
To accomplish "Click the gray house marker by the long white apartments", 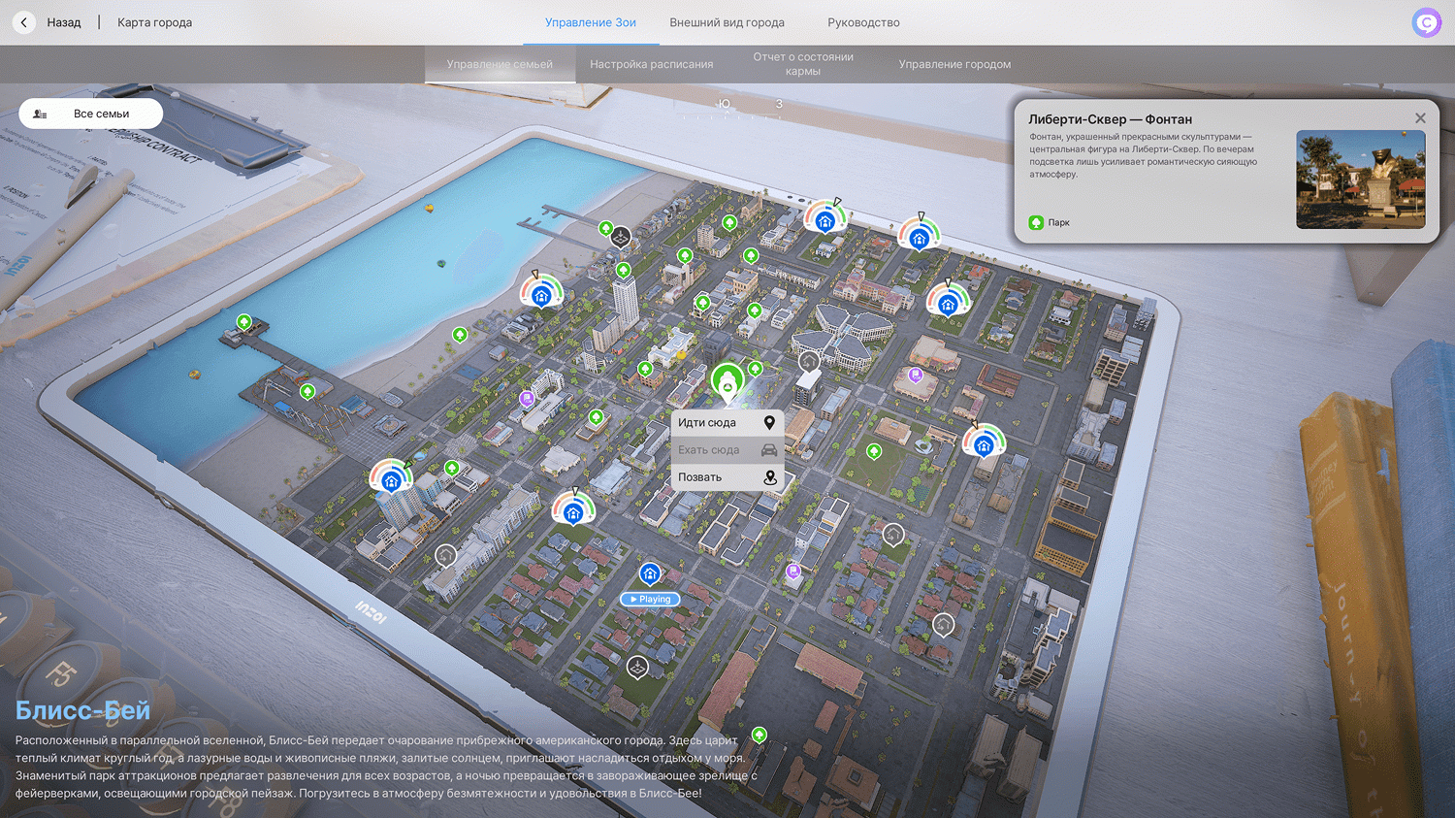I will (445, 556).
